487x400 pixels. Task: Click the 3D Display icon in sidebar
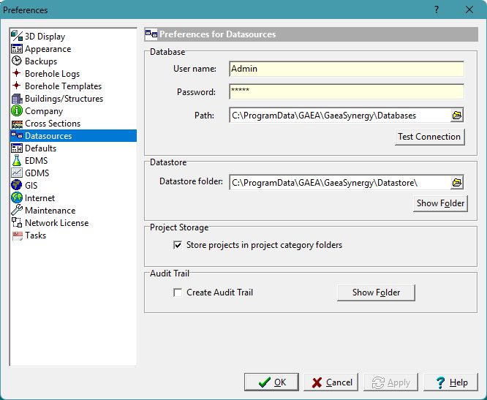tap(17, 37)
